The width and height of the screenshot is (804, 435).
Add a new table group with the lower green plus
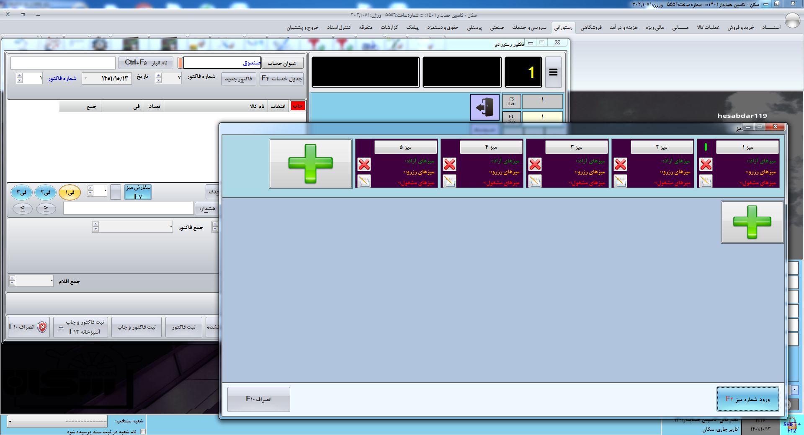pos(752,222)
